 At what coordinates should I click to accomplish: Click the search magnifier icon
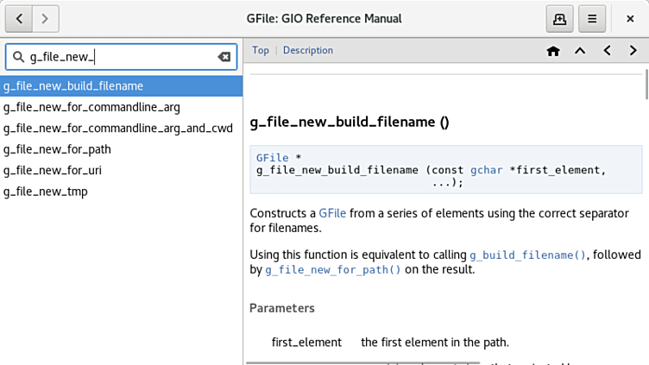19,57
